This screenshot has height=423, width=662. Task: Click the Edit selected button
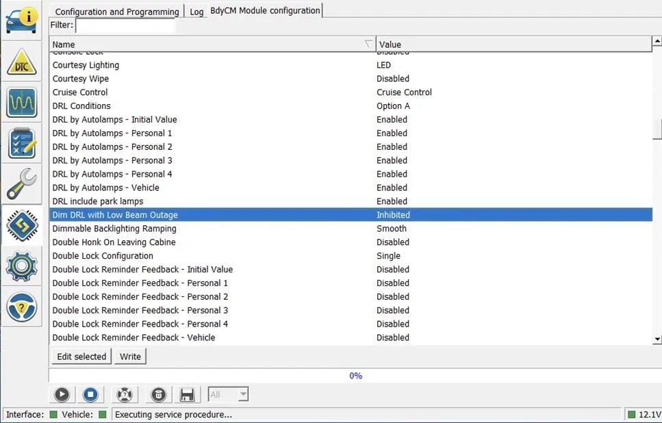coord(81,357)
